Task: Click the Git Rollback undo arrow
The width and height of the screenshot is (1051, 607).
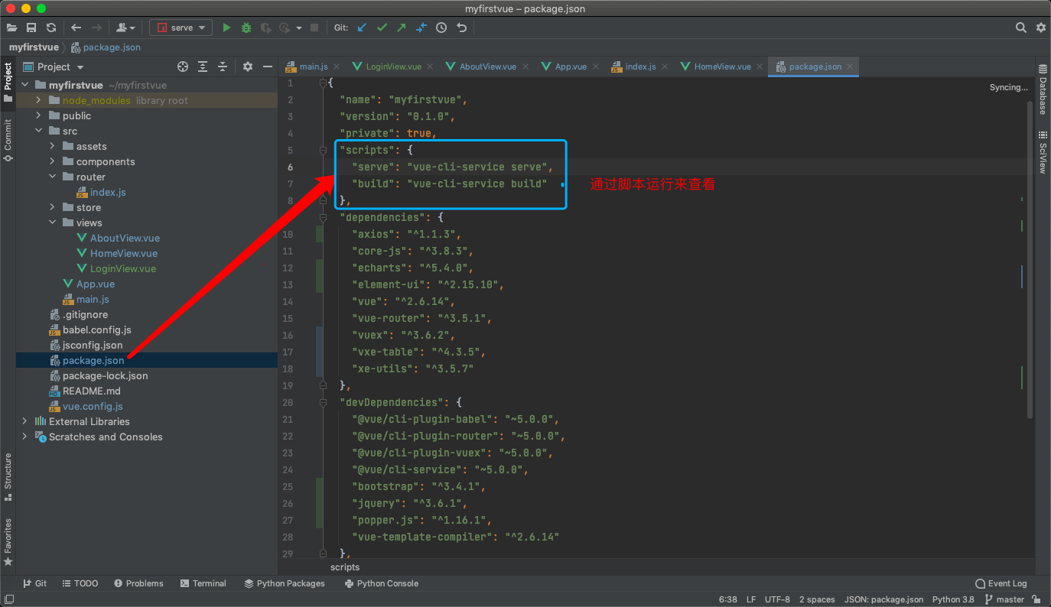Action: coord(461,28)
